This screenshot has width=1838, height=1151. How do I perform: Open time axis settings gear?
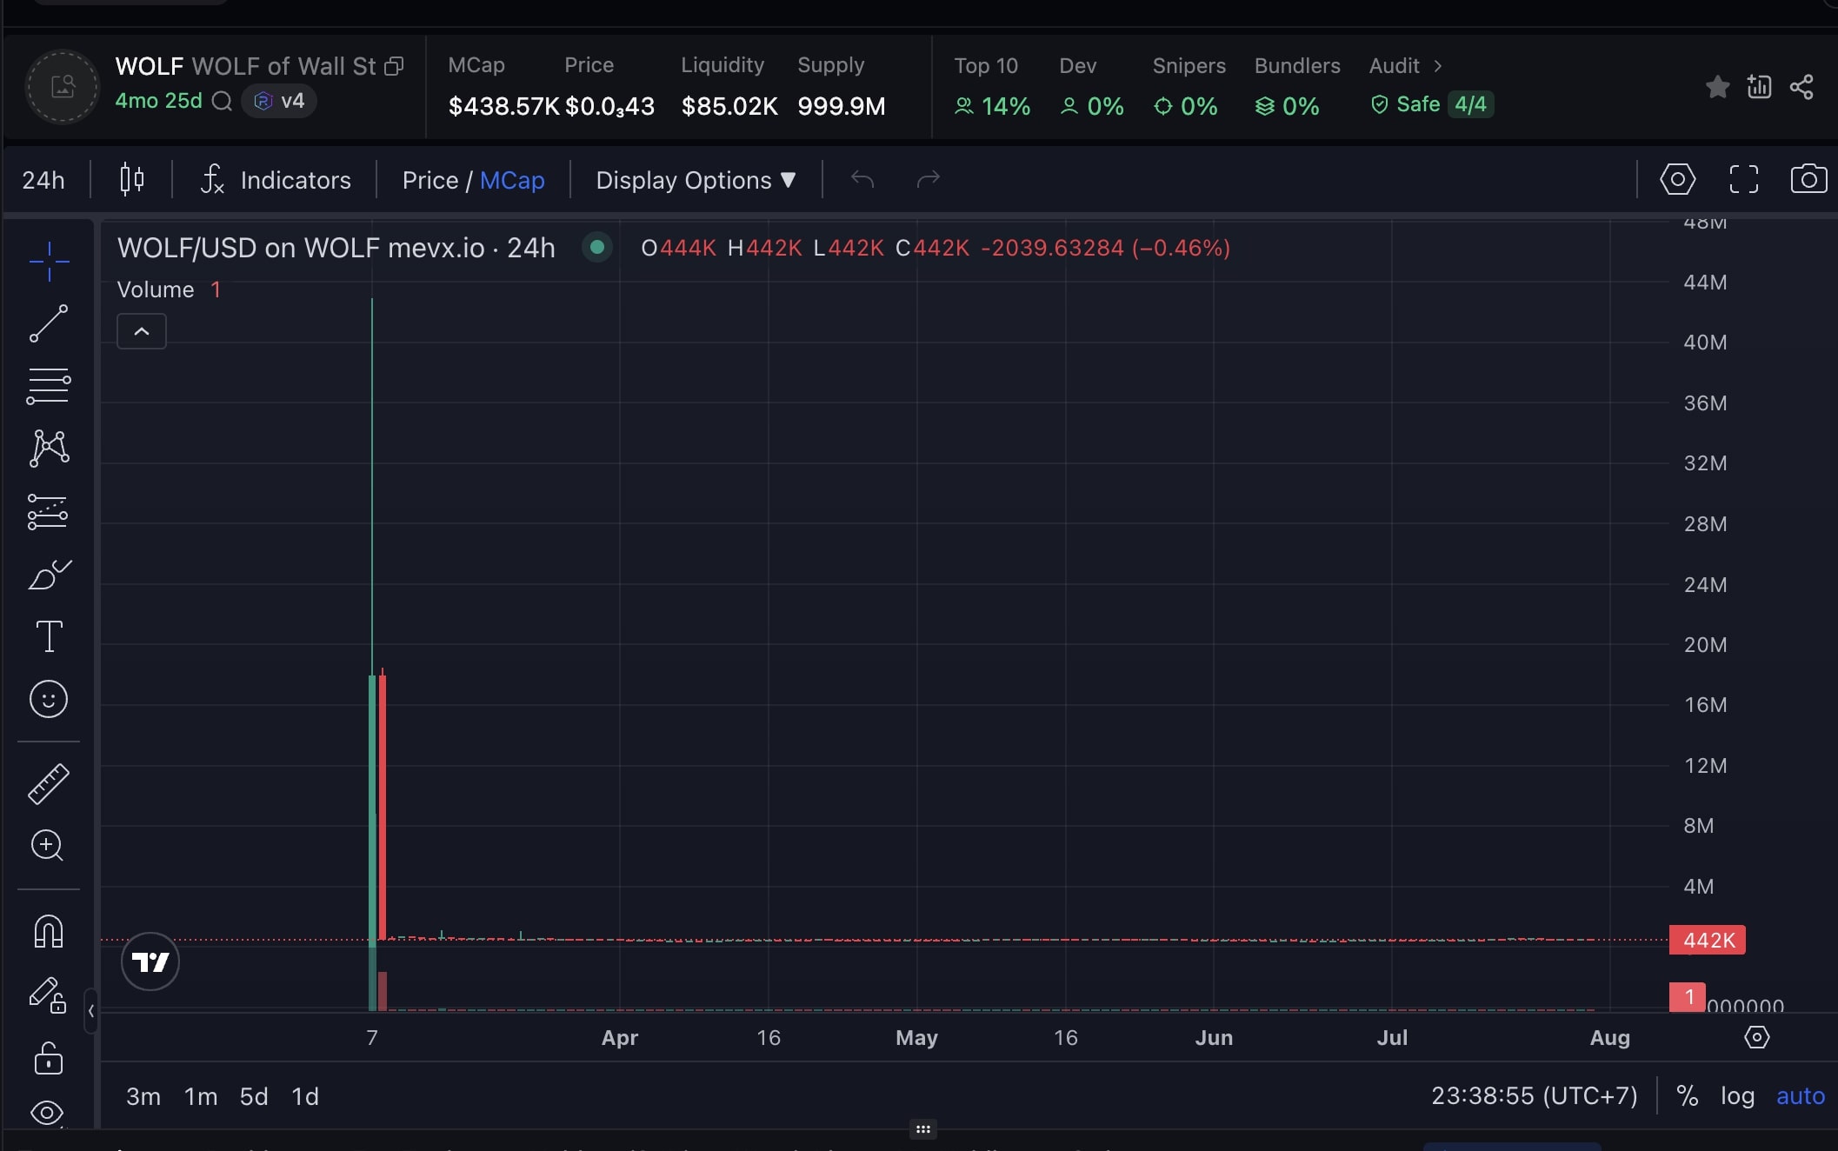(1757, 1037)
